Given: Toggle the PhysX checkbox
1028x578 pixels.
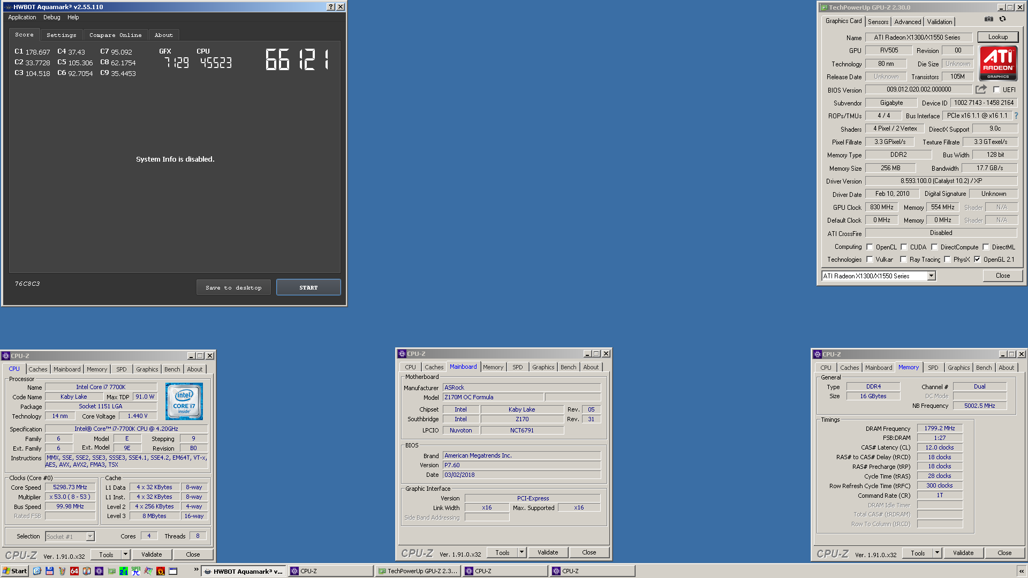Looking at the screenshot, I should (947, 260).
